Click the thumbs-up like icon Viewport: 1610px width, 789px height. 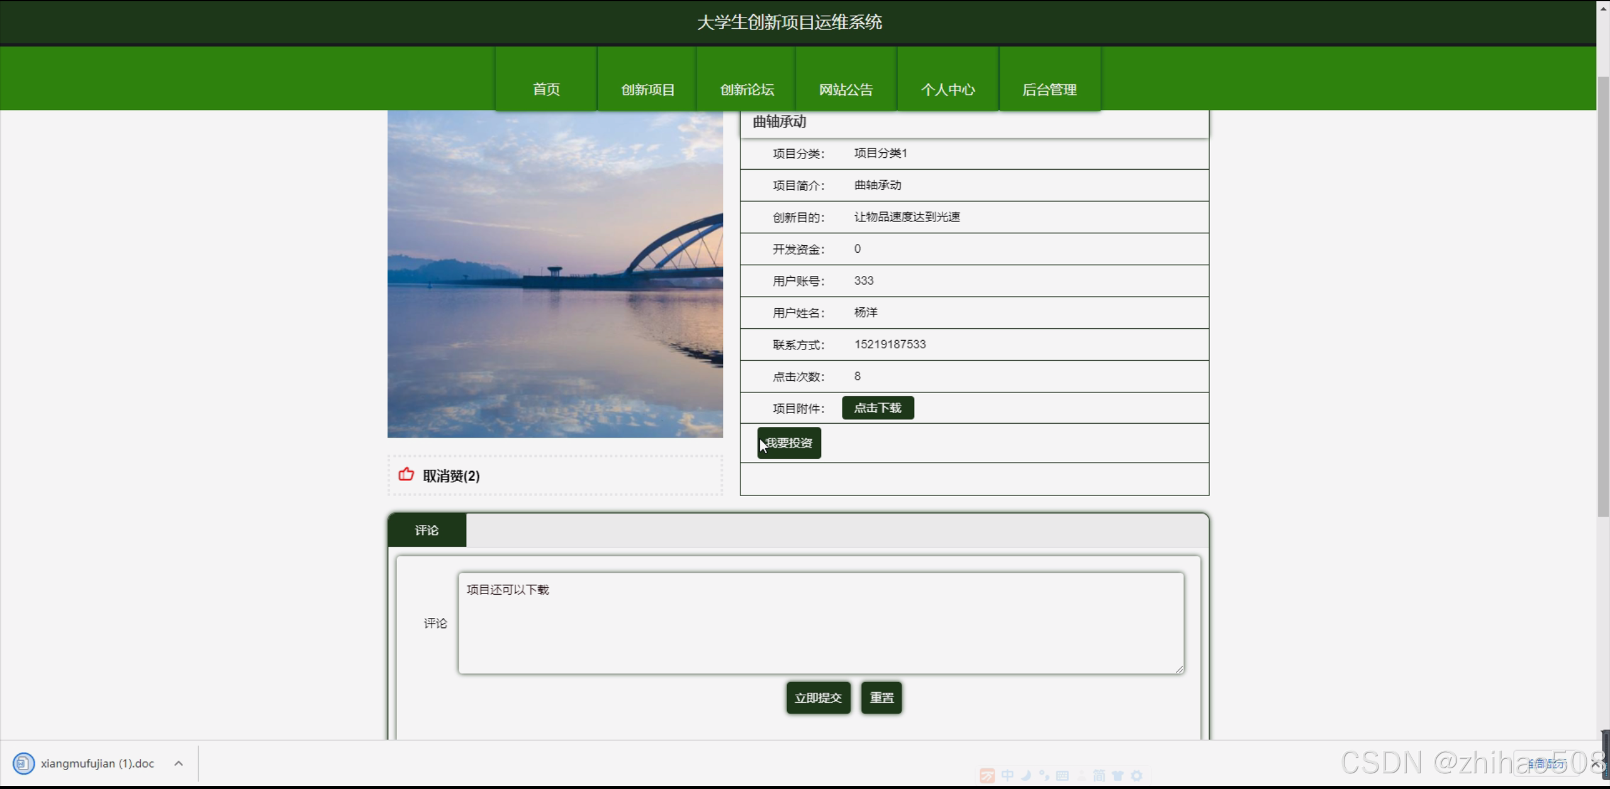click(x=406, y=475)
